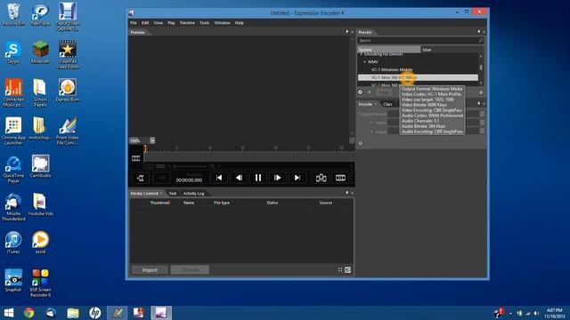
Task: Select the Encode tab
Action: [x=365, y=104]
